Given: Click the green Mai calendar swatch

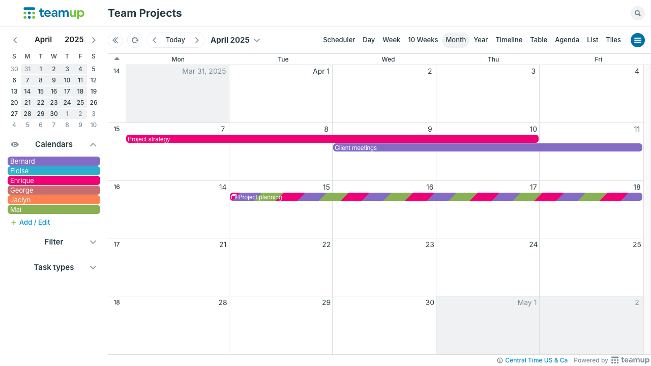Looking at the screenshot, I should click(x=54, y=209).
